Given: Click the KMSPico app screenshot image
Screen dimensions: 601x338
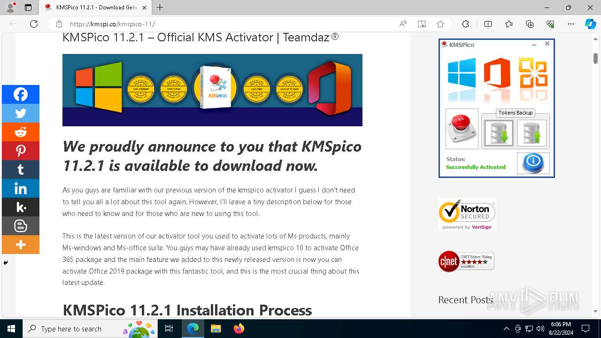Looking at the screenshot, I should [x=497, y=108].
